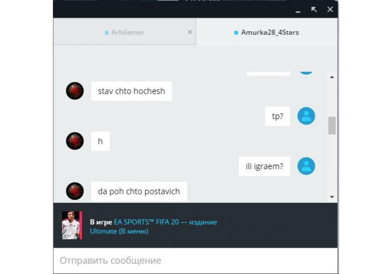Click the chat scrollbar thumb
This screenshot has width=392, height=274.
[332, 126]
